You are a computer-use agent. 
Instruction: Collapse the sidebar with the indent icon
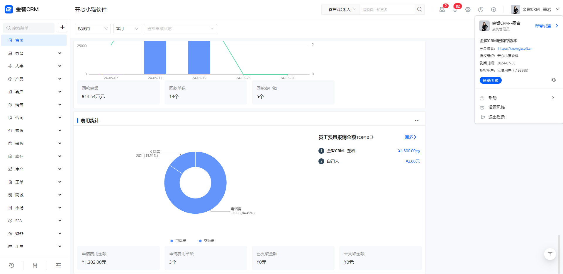(58, 265)
